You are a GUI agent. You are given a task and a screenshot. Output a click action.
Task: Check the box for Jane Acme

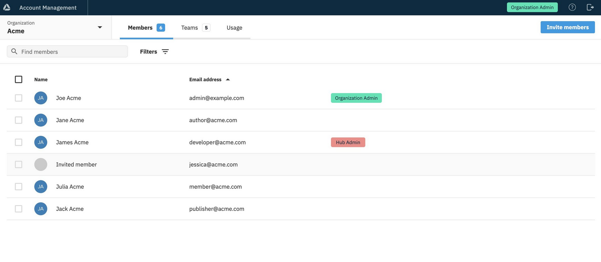tap(19, 120)
